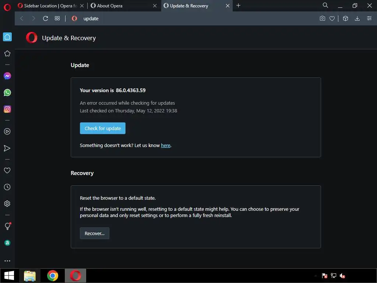Open Action Center flag tray icon
The width and height of the screenshot is (377, 283).
pos(325,276)
